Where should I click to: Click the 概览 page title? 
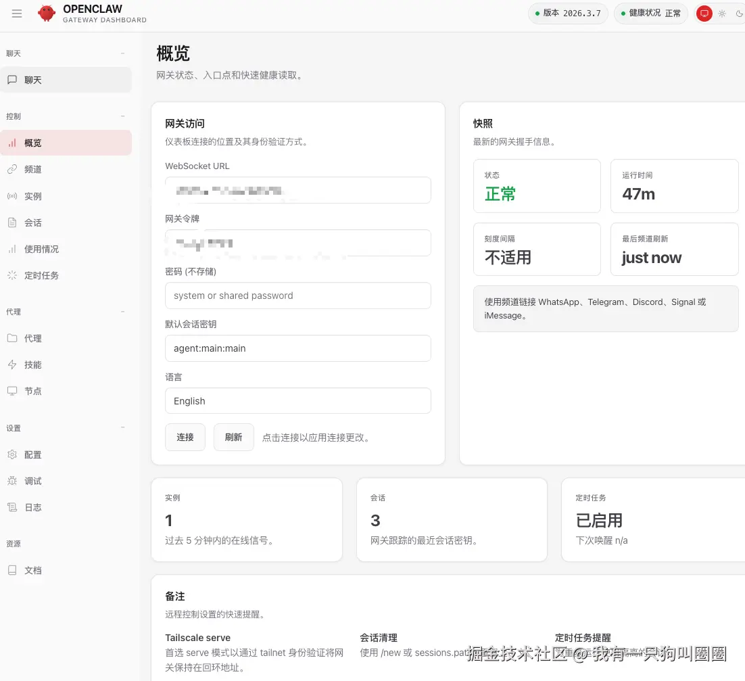[174, 53]
